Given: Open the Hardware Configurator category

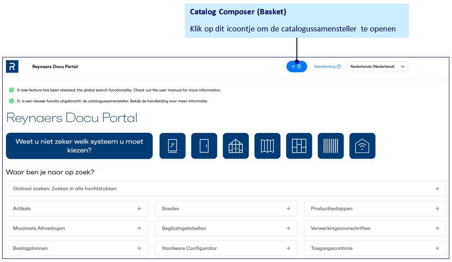Looking at the screenshot, I should click(x=226, y=248).
